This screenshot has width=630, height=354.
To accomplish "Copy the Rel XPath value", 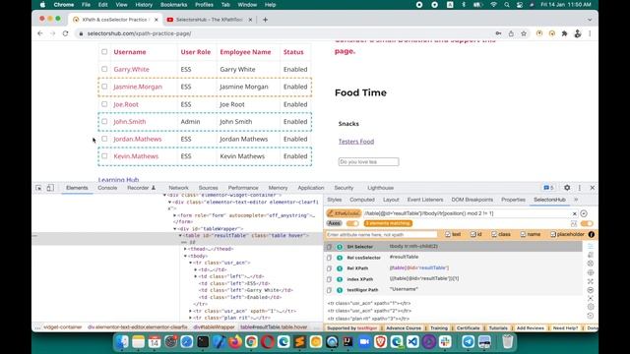I will 329,268.
